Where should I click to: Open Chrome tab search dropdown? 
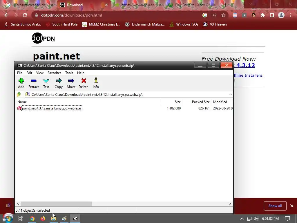coord(250,4)
